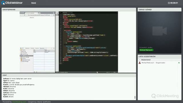
Task: Click the Cookies folder icon in DevTools
Action: [x=21, y=58]
